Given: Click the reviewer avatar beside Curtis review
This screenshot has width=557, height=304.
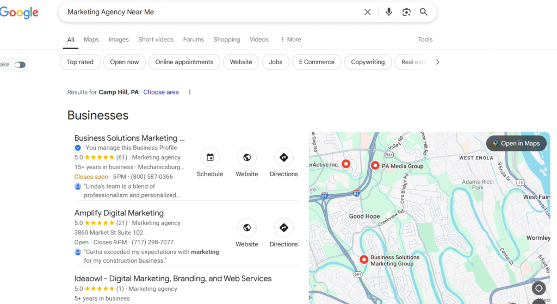Looking at the screenshot, I should point(78,252).
